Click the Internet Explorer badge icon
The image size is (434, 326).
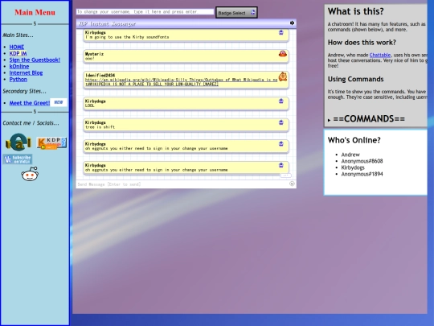pos(18,142)
